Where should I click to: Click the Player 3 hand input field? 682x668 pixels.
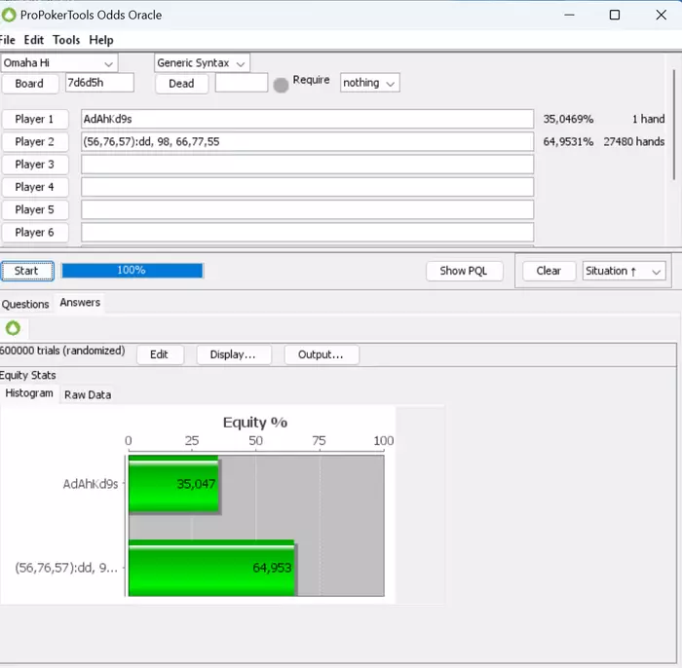click(307, 165)
